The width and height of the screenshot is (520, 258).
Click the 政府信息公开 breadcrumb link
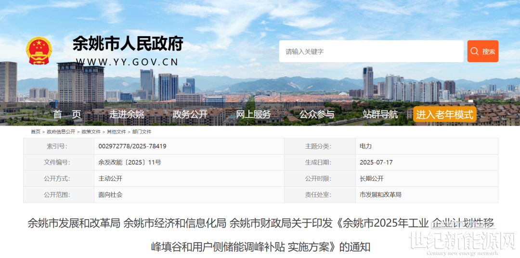coord(61,132)
